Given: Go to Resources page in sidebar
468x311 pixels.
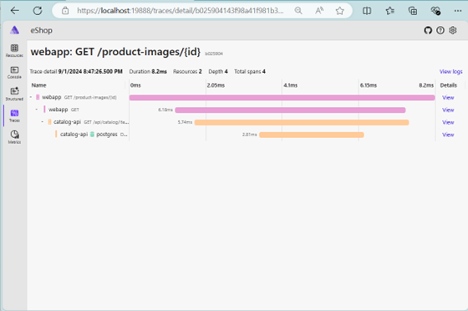Looking at the screenshot, I should click(14, 50).
